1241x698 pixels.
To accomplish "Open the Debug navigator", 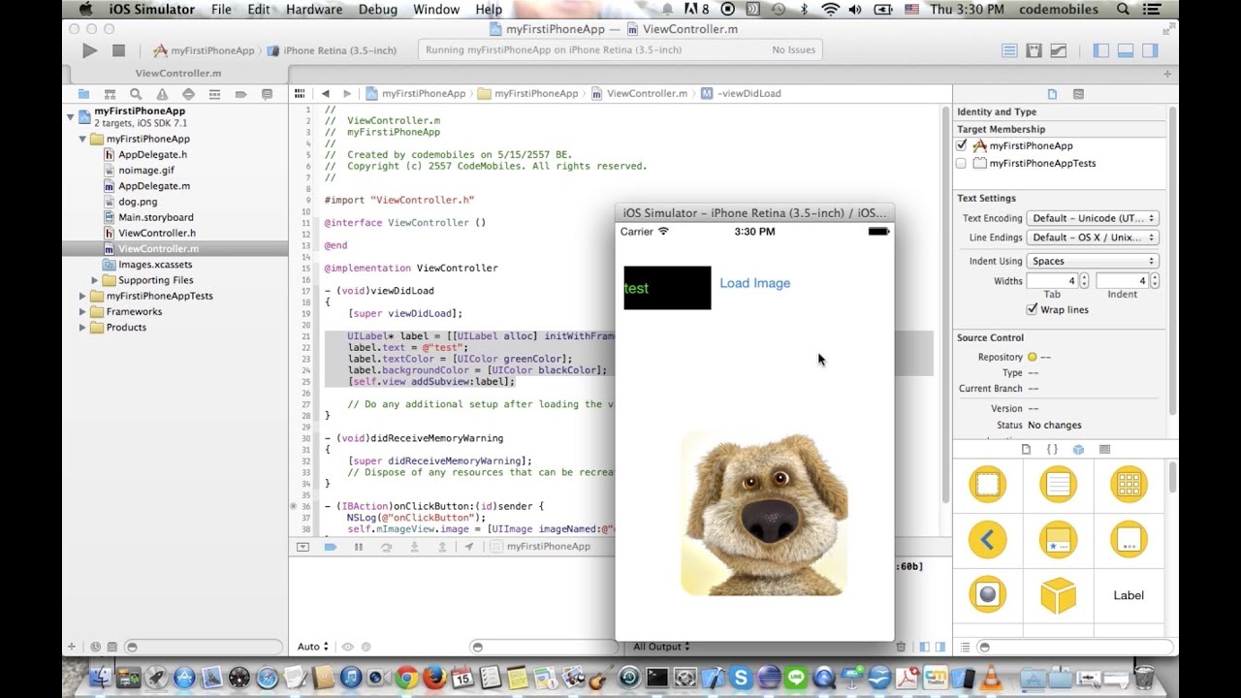I will (214, 94).
